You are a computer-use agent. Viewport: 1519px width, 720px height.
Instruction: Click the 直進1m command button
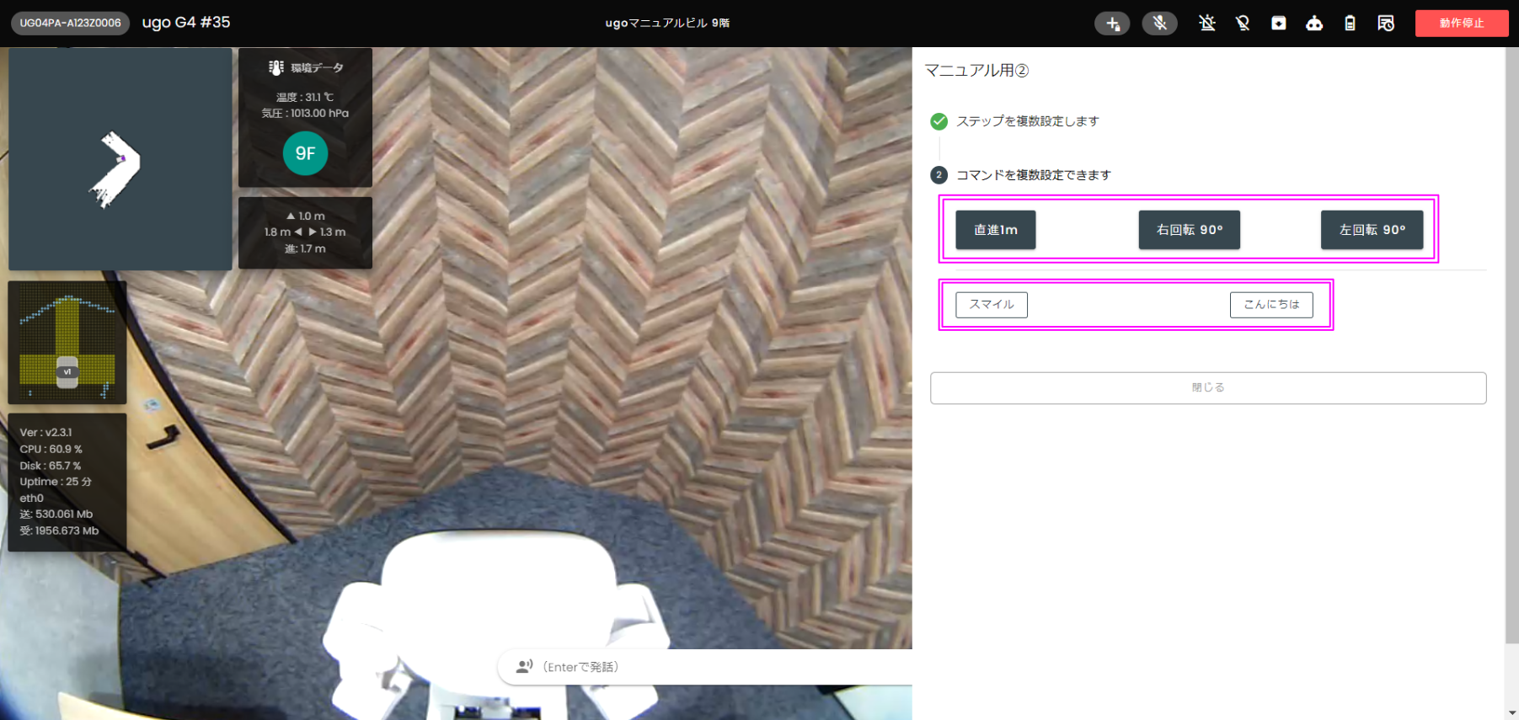tap(995, 230)
